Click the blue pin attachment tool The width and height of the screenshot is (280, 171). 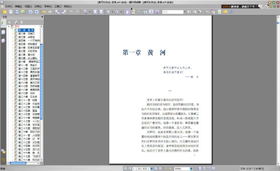pos(231,12)
